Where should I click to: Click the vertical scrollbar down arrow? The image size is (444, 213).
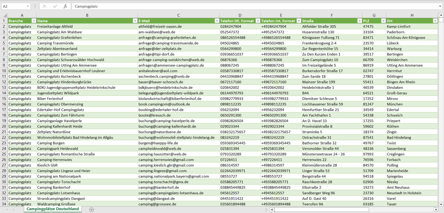click(x=441, y=204)
